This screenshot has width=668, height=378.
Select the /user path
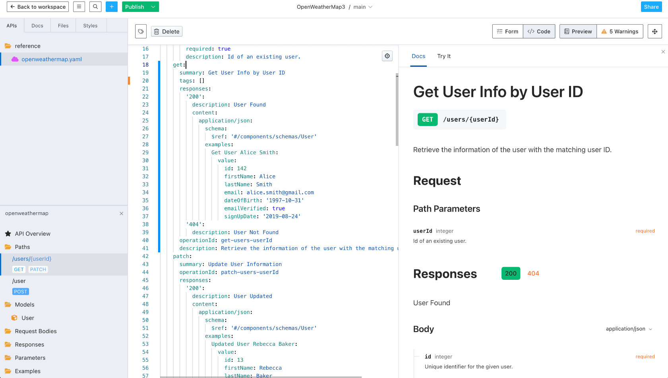19,281
